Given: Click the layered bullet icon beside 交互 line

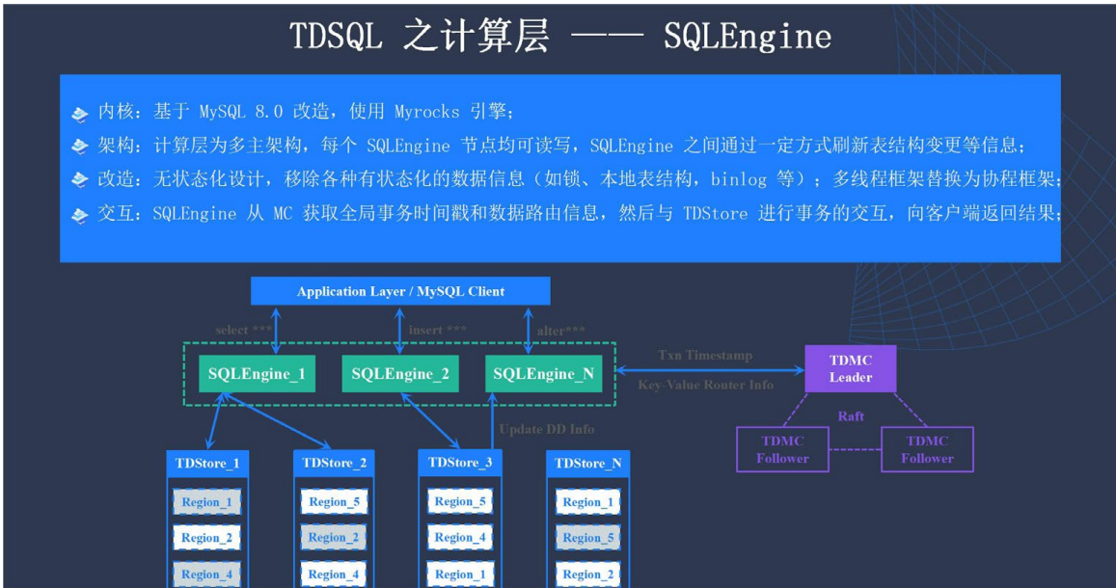Looking at the screenshot, I should [79, 215].
